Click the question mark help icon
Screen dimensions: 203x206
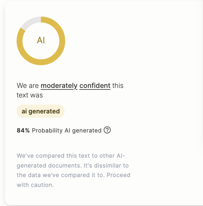(107, 130)
